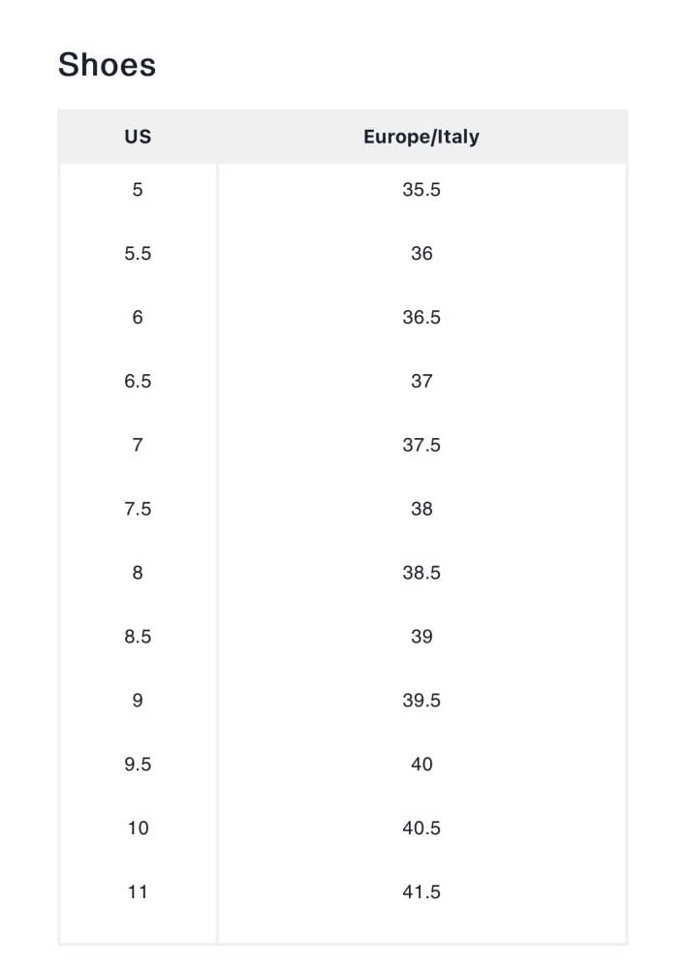Pick Europe/Italy size 36.5 value
Screen dimensions: 686x969
(x=421, y=318)
